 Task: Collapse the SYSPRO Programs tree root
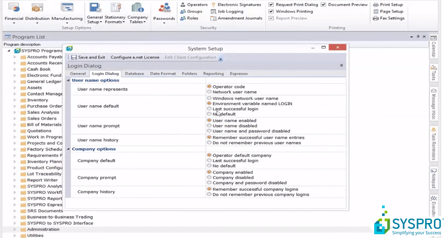tap(9, 51)
